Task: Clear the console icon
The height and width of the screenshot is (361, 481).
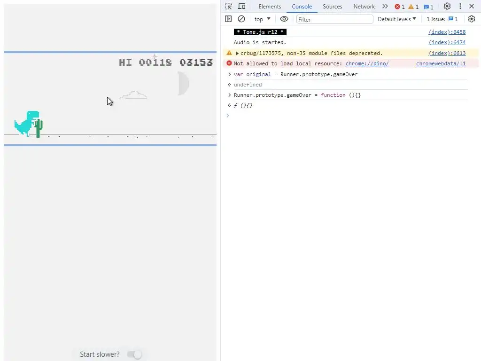Action: click(241, 19)
